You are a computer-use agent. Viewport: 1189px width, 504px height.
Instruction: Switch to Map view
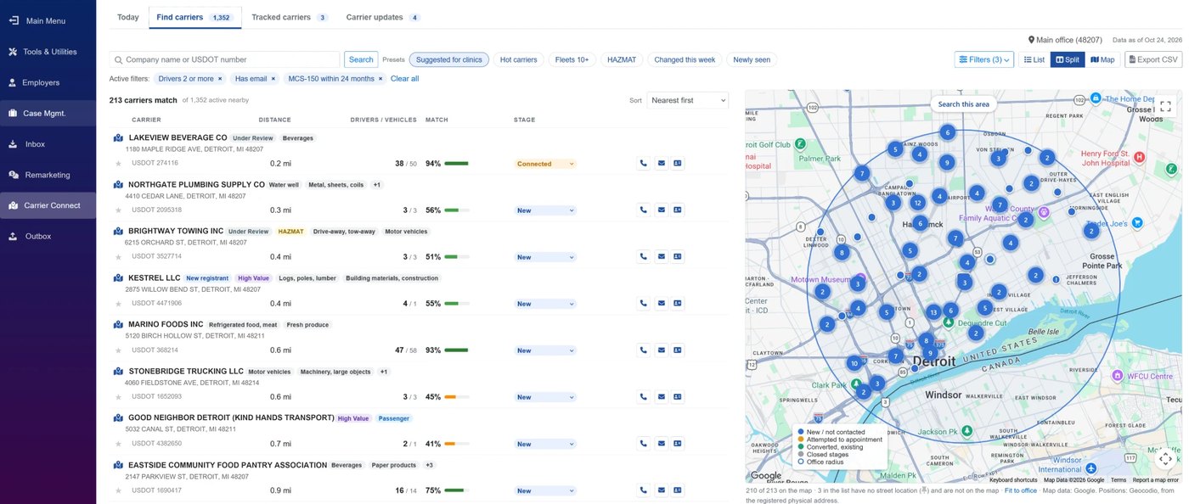(x=1102, y=59)
